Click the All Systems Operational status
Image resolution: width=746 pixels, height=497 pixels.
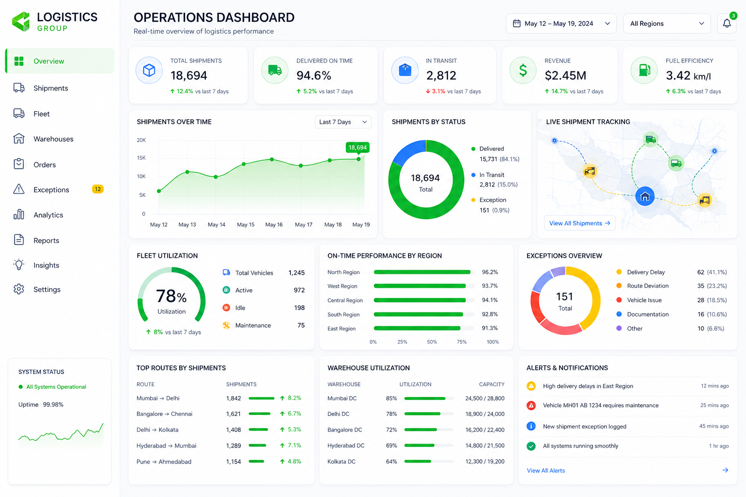point(52,387)
